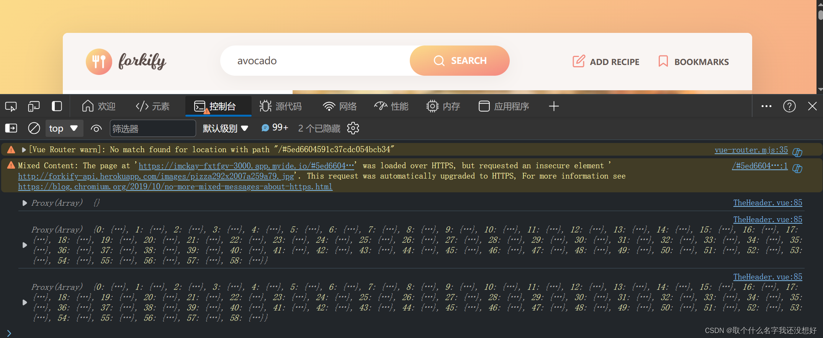Screen dimensions: 823x338
Task: Open the 默认级别 log level dropdown
Action: (226, 128)
